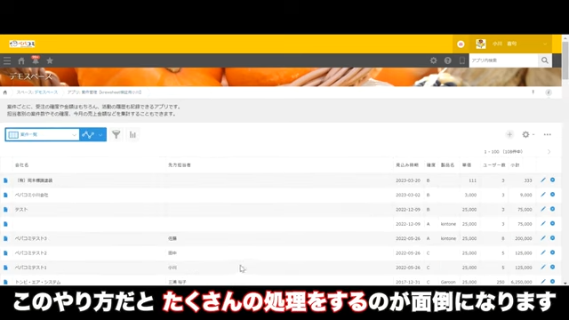This screenshot has height=320, width=569.
Task: Delete the 9,000 subtotal row using circle icon
Action: point(552,195)
